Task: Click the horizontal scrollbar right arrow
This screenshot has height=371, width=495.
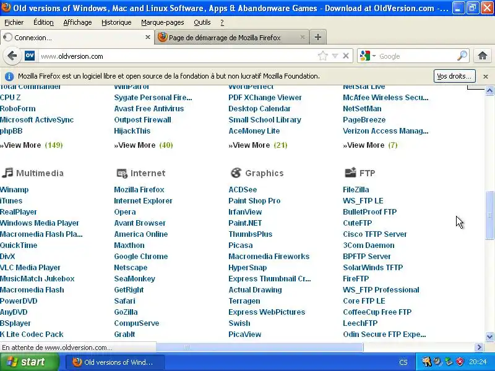Action: 480,348
